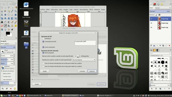The image size is (172, 97).
Task: Open the Seleccionar menu
Action: 54,10
